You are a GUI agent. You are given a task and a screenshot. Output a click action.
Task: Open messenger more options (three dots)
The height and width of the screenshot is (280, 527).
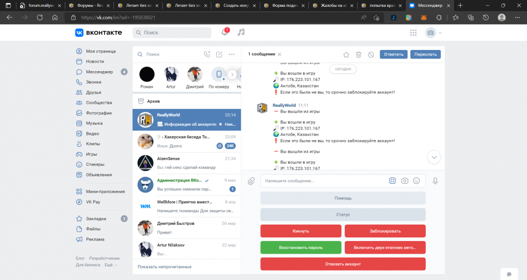(231, 54)
